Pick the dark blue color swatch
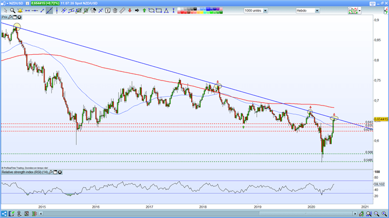 click(215, 9)
